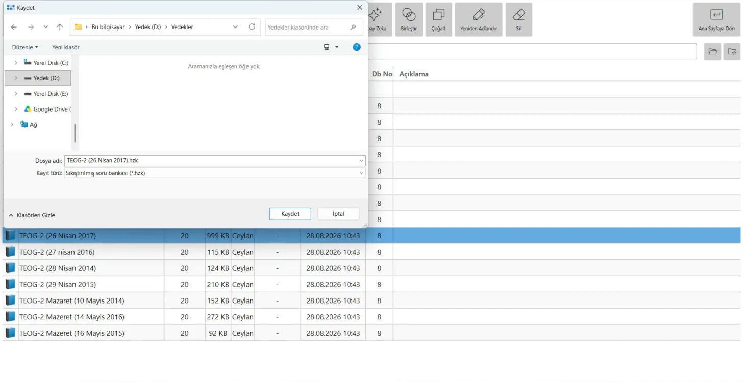Click the Sil eraser icon
The width and height of the screenshot is (743, 382).
(x=518, y=15)
